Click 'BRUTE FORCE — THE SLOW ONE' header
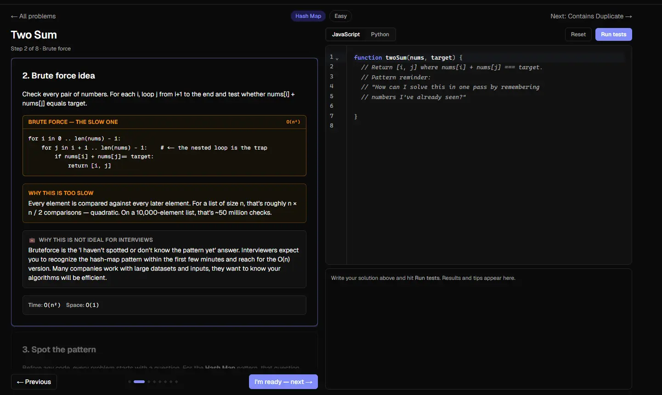662x395 pixels. click(73, 122)
